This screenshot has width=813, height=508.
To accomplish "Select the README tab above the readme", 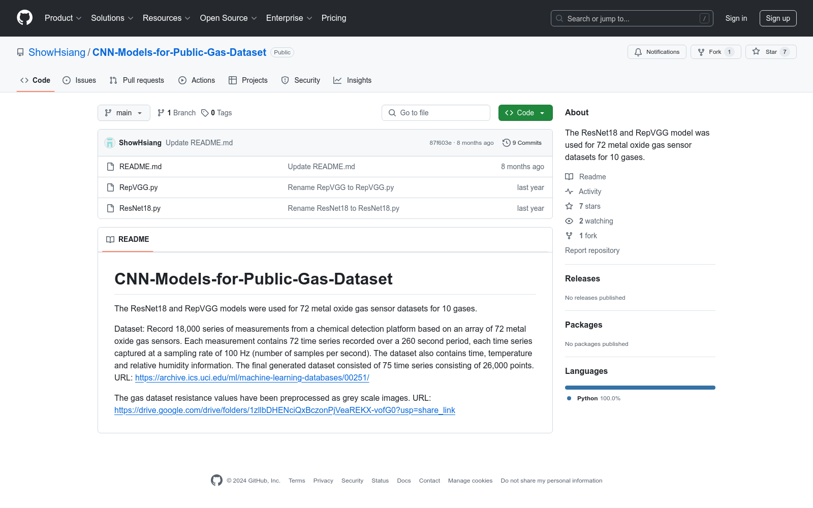I will tap(128, 239).
